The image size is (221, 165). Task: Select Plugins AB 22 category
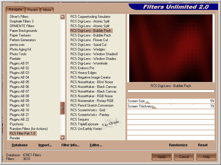point(19,119)
